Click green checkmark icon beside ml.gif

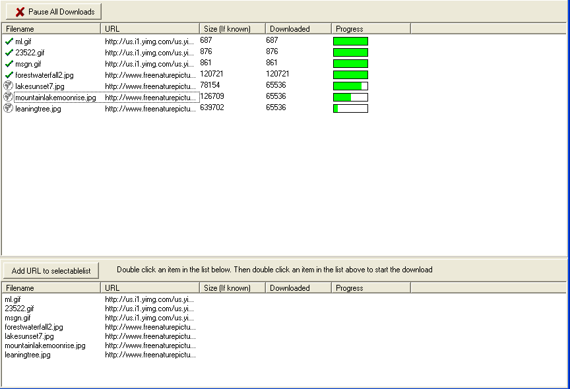(9, 42)
